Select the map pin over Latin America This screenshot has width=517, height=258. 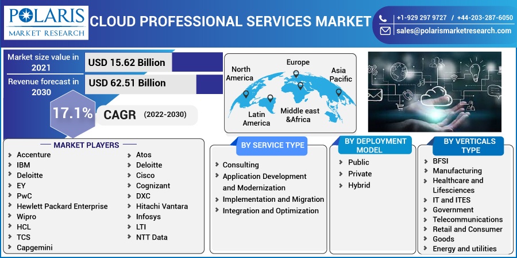pyautogui.click(x=271, y=99)
